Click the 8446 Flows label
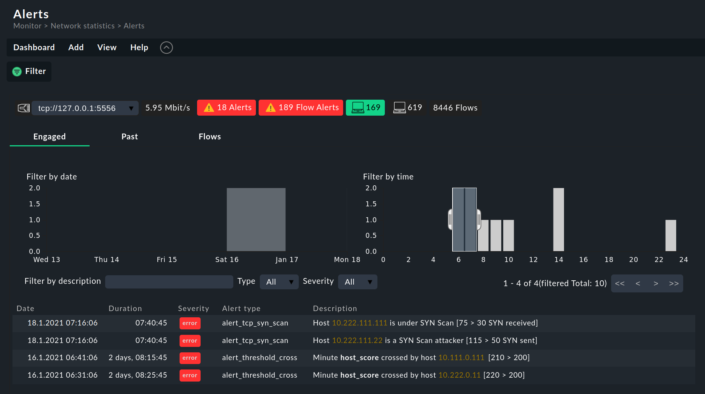This screenshot has width=705, height=394. (455, 108)
